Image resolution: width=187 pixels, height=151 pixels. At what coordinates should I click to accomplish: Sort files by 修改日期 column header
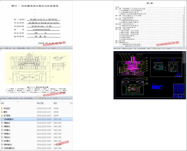click(40, 103)
